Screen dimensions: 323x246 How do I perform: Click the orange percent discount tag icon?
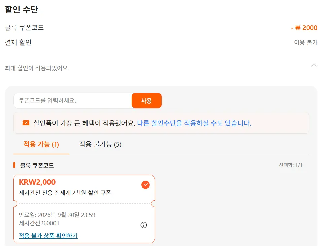26,123
